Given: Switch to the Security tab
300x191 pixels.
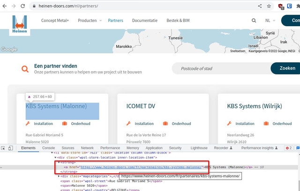Looking at the screenshot, I should click(x=175, y=148).
